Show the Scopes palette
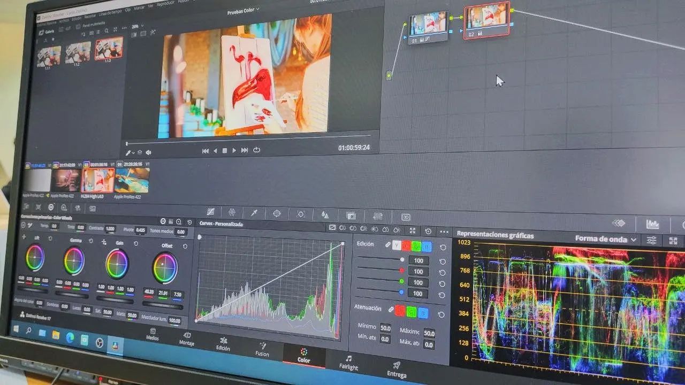 pyautogui.click(x=652, y=224)
